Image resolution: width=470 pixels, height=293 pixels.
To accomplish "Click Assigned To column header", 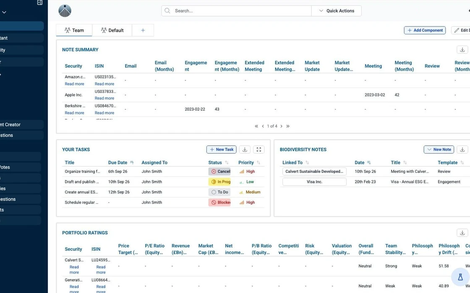I will pyautogui.click(x=154, y=163).
